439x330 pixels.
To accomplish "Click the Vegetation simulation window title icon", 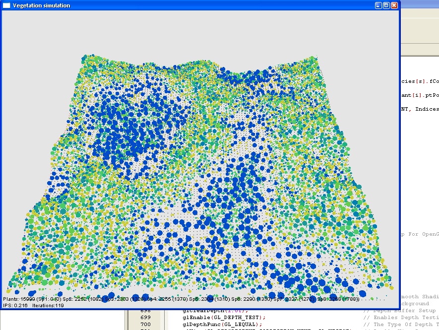I will click(6, 5).
